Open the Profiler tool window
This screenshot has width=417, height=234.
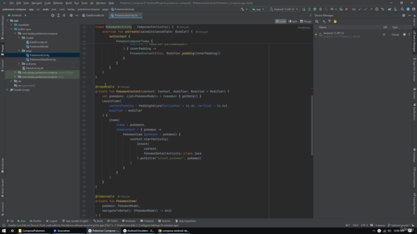[36, 221]
